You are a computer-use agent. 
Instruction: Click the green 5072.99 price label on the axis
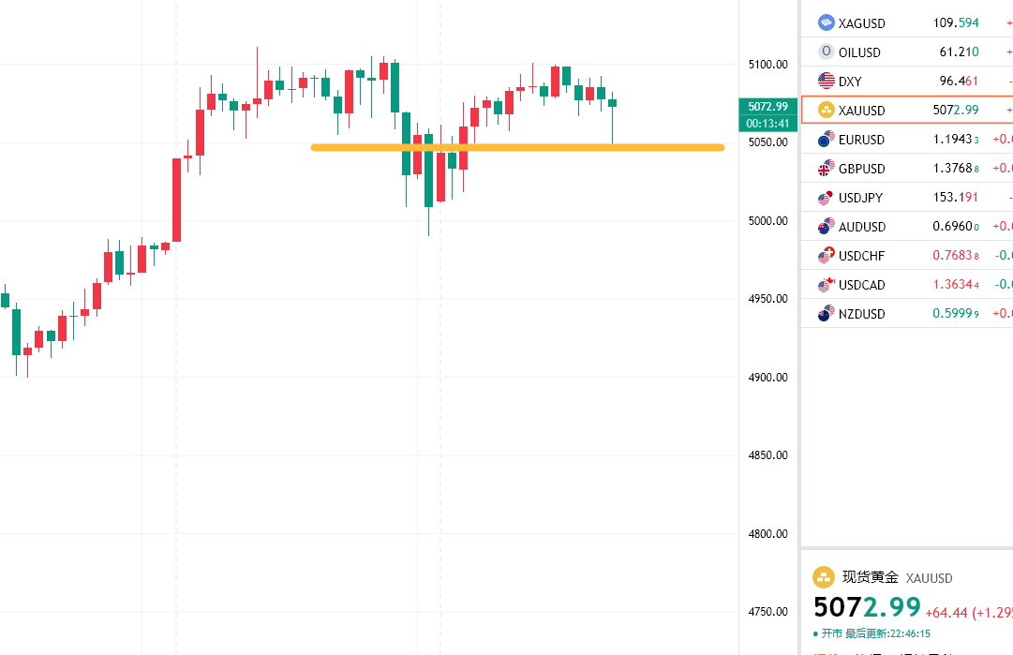click(767, 107)
